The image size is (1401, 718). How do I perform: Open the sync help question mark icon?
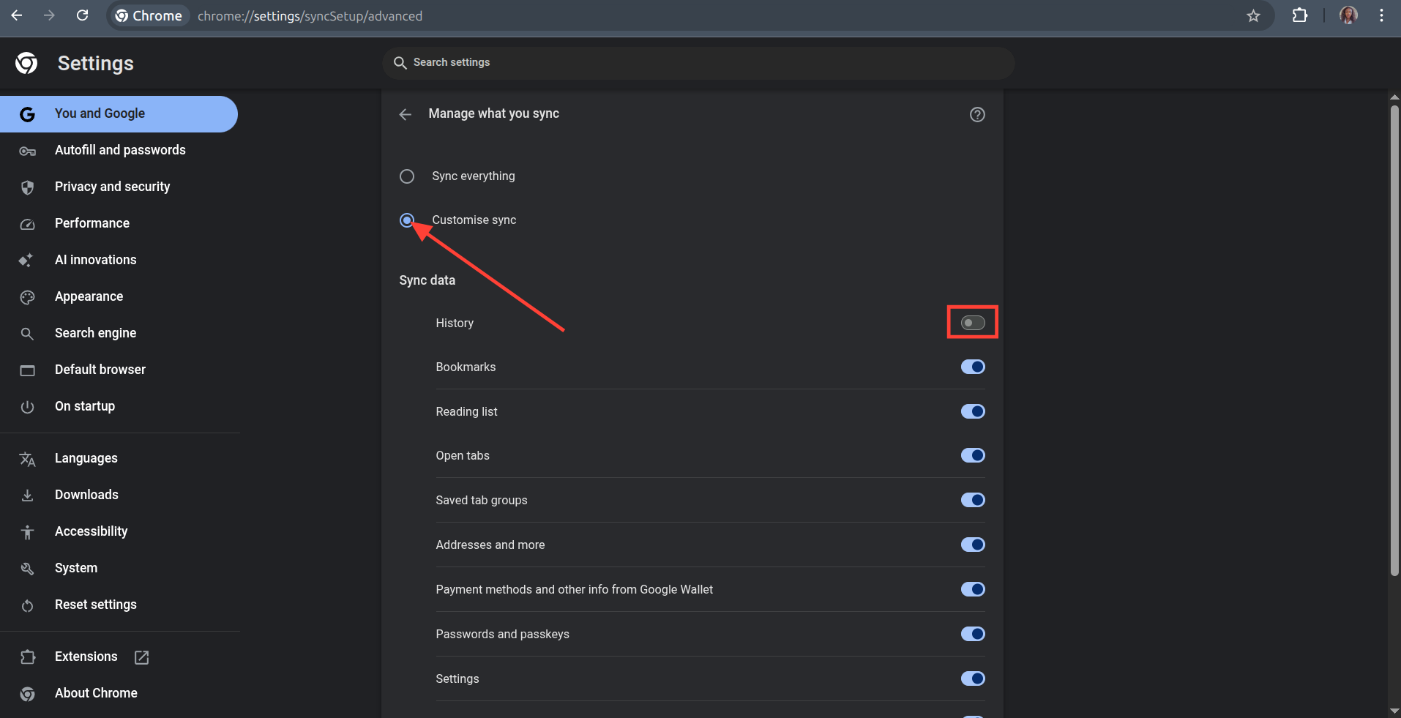point(977,114)
